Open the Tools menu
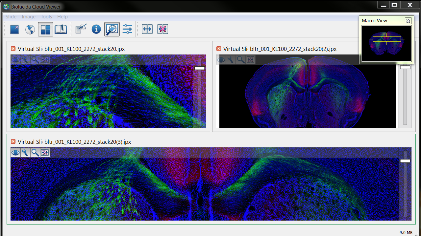Screen dimensions: 421x236 (46, 17)
